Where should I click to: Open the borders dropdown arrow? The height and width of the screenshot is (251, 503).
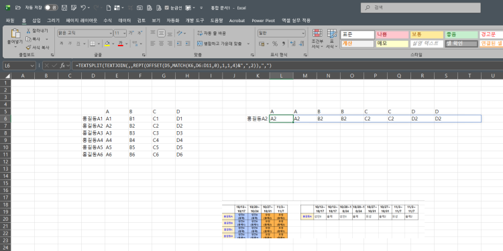coord(98,44)
